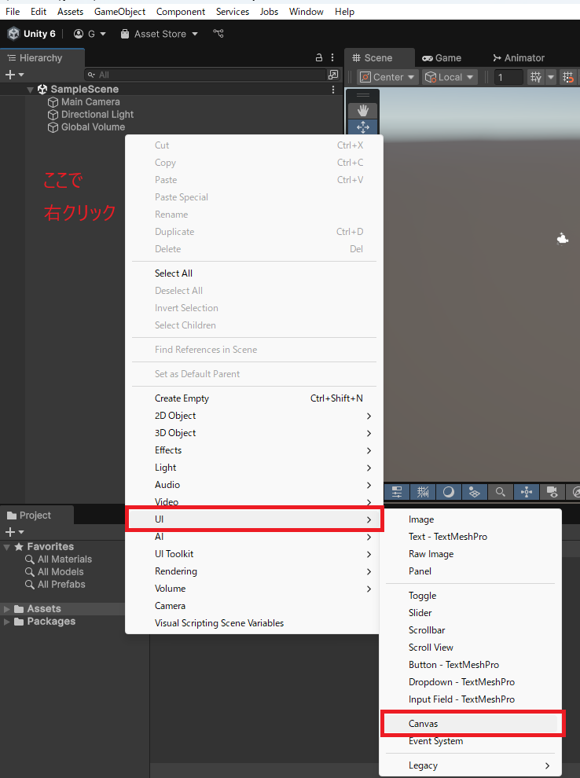
Task: Choose Camera in context menu
Action: [254, 606]
